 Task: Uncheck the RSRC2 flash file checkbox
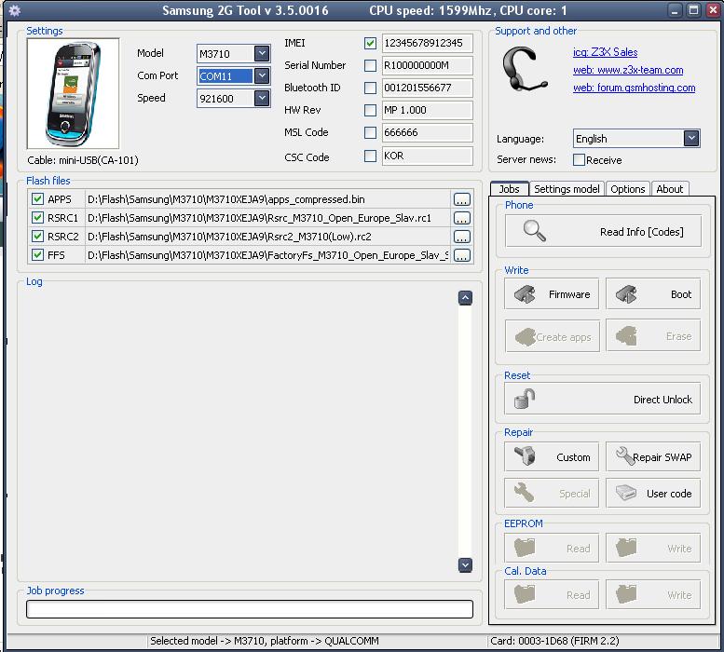coord(37,237)
